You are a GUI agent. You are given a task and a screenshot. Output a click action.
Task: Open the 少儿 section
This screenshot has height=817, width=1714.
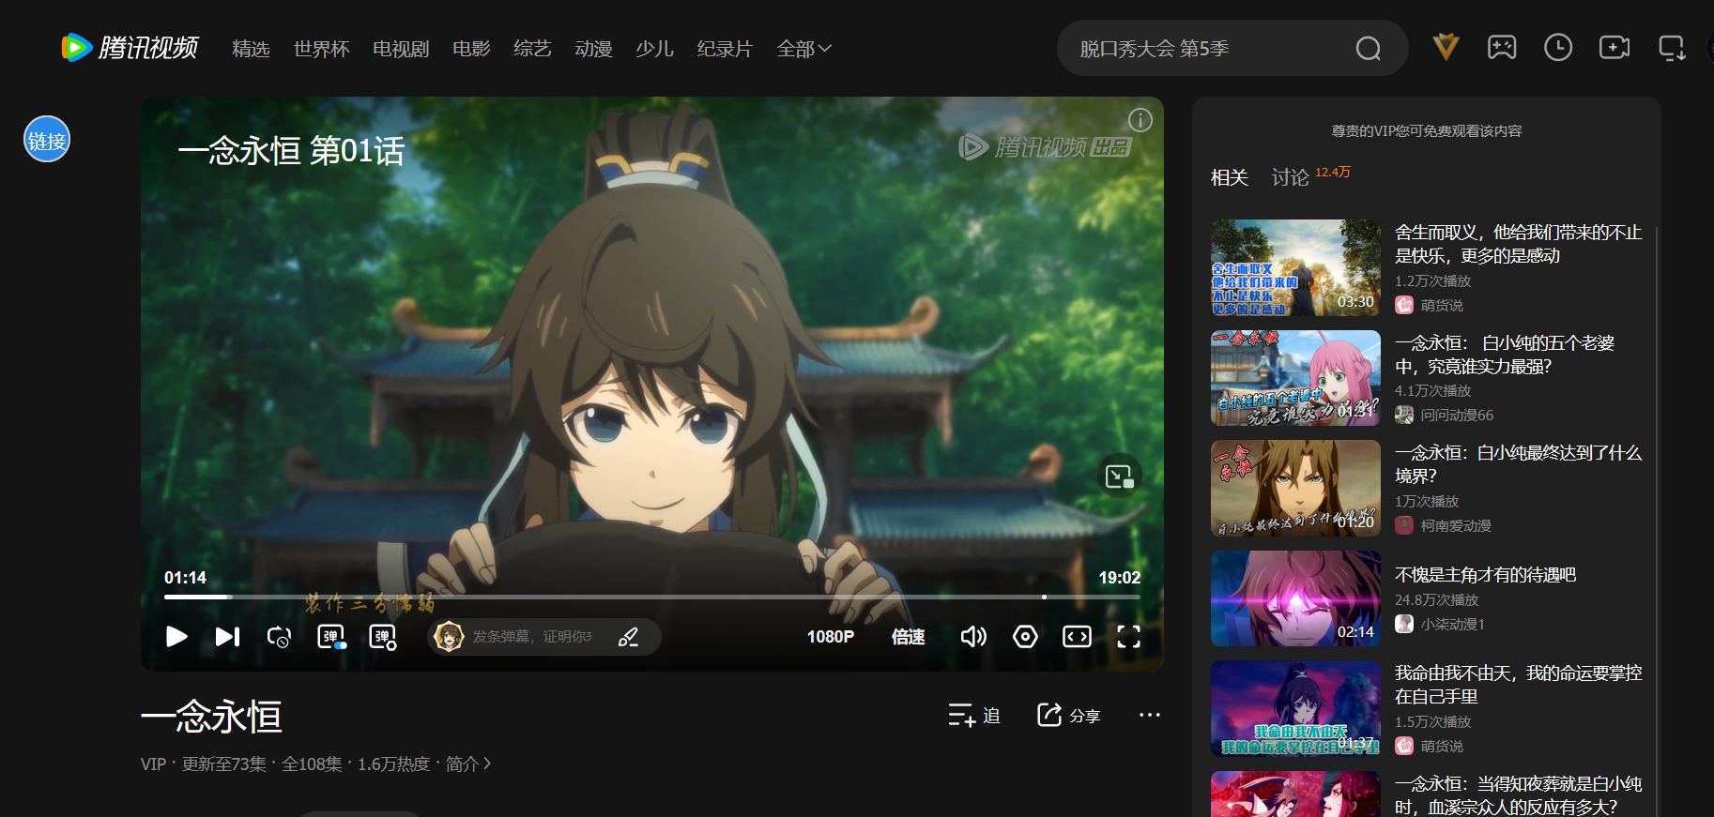click(654, 49)
